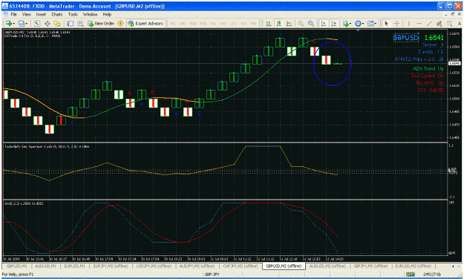Switch to GBPJPY,M2 (offline) tab
Viewport: 464px width, 279px height.
point(370,266)
